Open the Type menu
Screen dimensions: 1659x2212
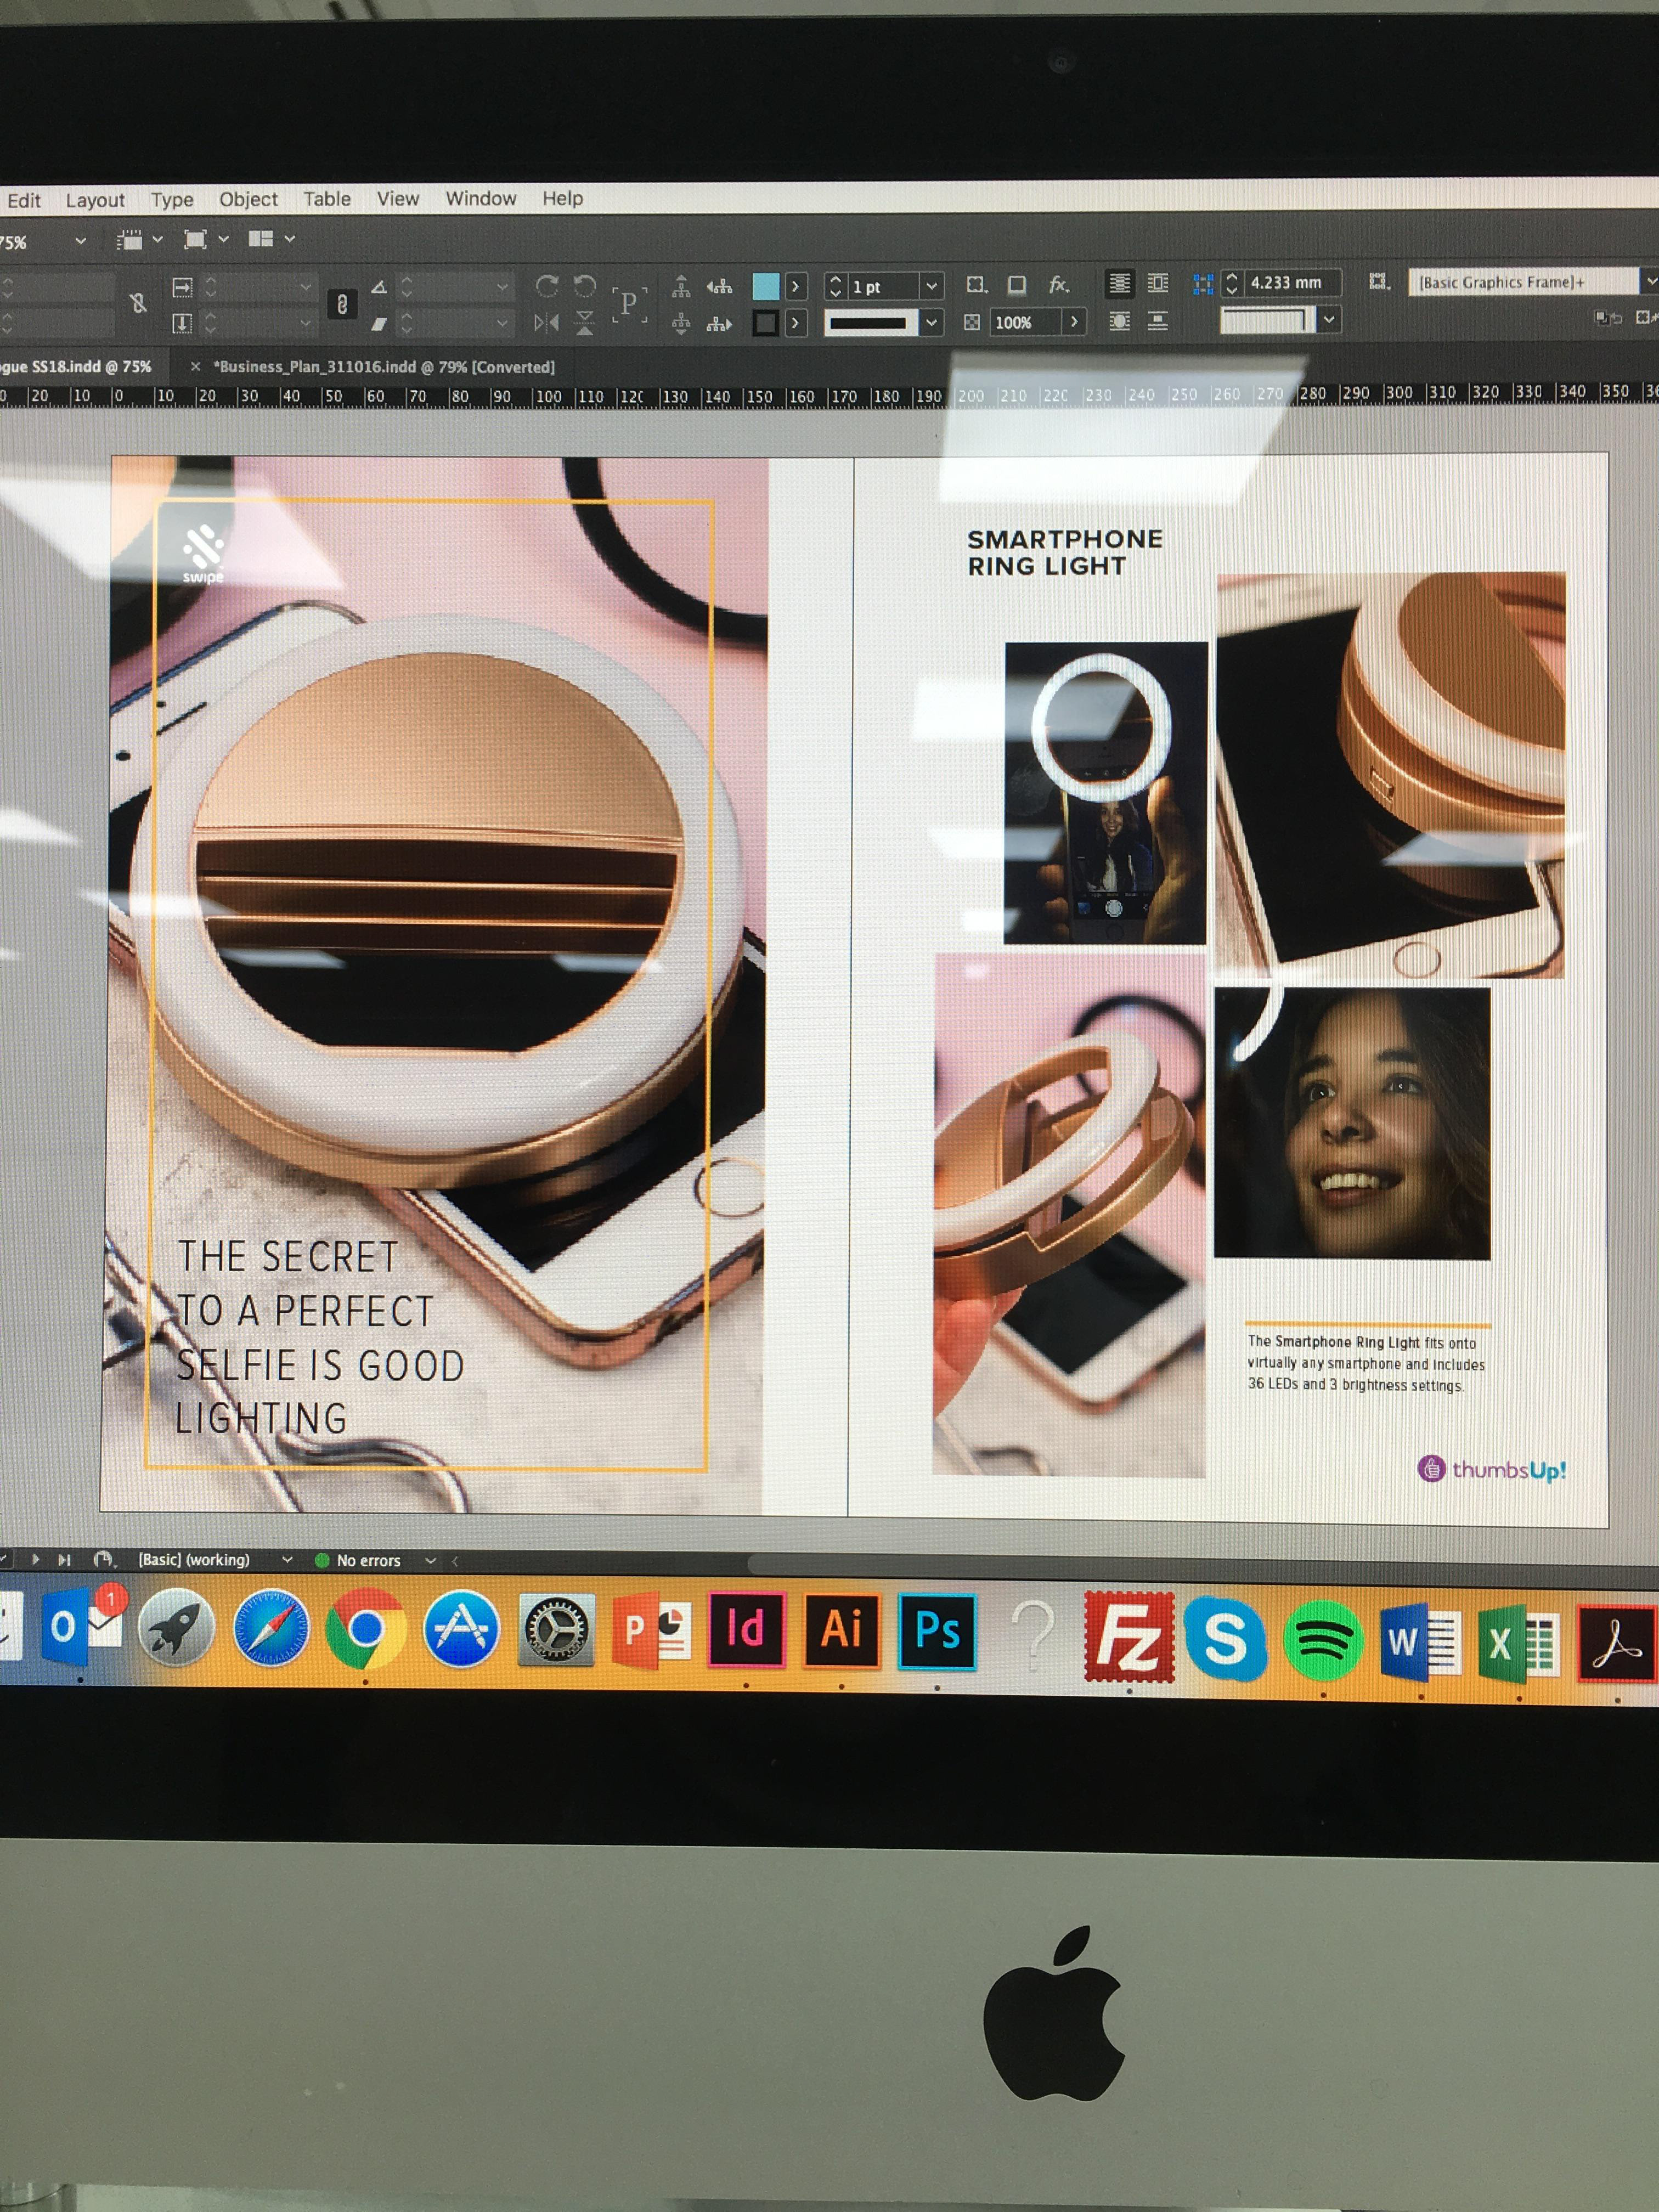(172, 200)
